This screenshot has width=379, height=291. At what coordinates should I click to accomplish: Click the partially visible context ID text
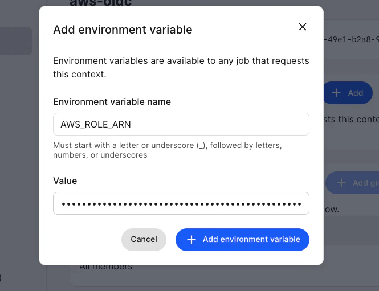click(349, 40)
